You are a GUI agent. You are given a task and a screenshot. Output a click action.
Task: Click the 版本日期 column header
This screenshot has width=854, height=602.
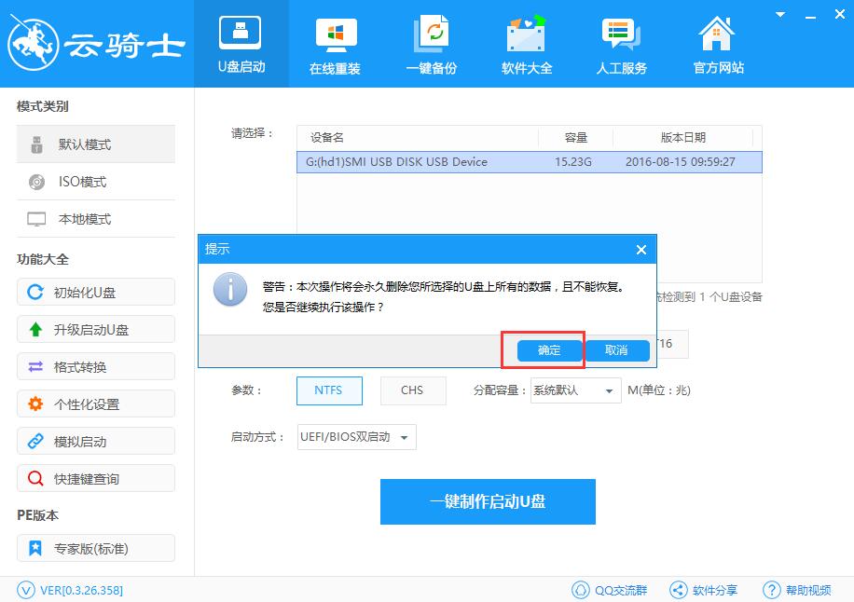coord(683,138)
